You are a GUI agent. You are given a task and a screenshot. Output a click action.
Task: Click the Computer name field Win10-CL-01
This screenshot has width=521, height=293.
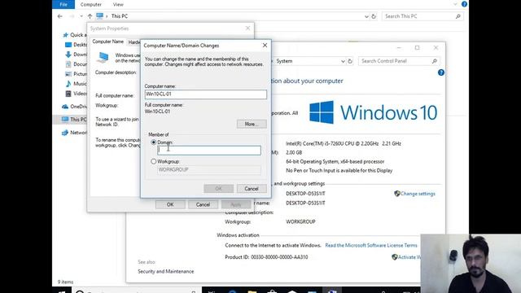click(x=206, y=94)
